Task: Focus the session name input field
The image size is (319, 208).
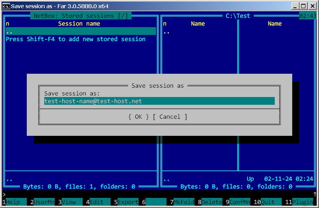Action: pos(159,101)
